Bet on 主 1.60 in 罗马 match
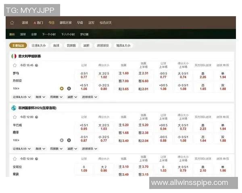Image resolution: width=242 pixels, height=193 pixels. (x=124, y=73)
